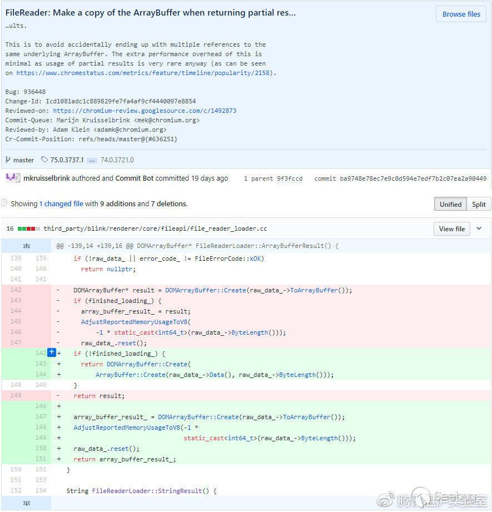This screenshot has width=492, height=512.
Task: Open parent commit 9f3fccd
Action: point(290,178)
